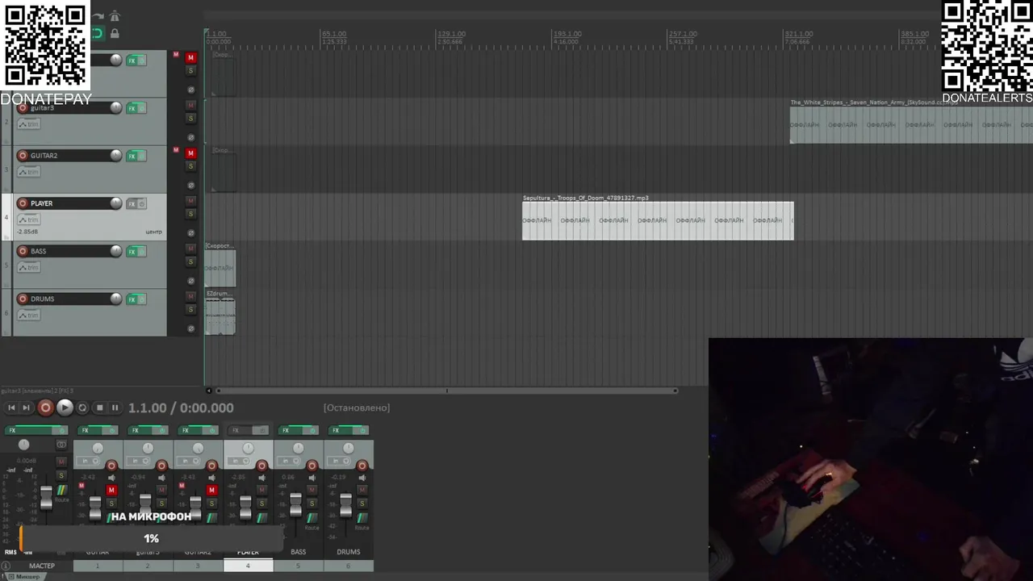Viewport: 1033px width, 581px height.
Task: Go to project start in transport
Action: [11, 408]
